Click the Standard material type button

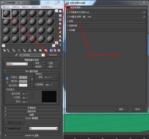[x=53, y=55]
